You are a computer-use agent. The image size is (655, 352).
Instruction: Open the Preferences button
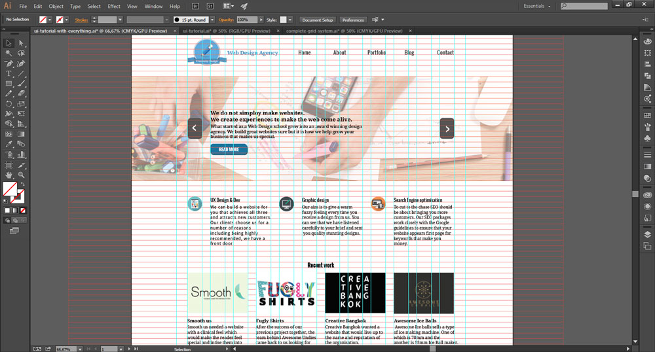(x=353, y=20)
